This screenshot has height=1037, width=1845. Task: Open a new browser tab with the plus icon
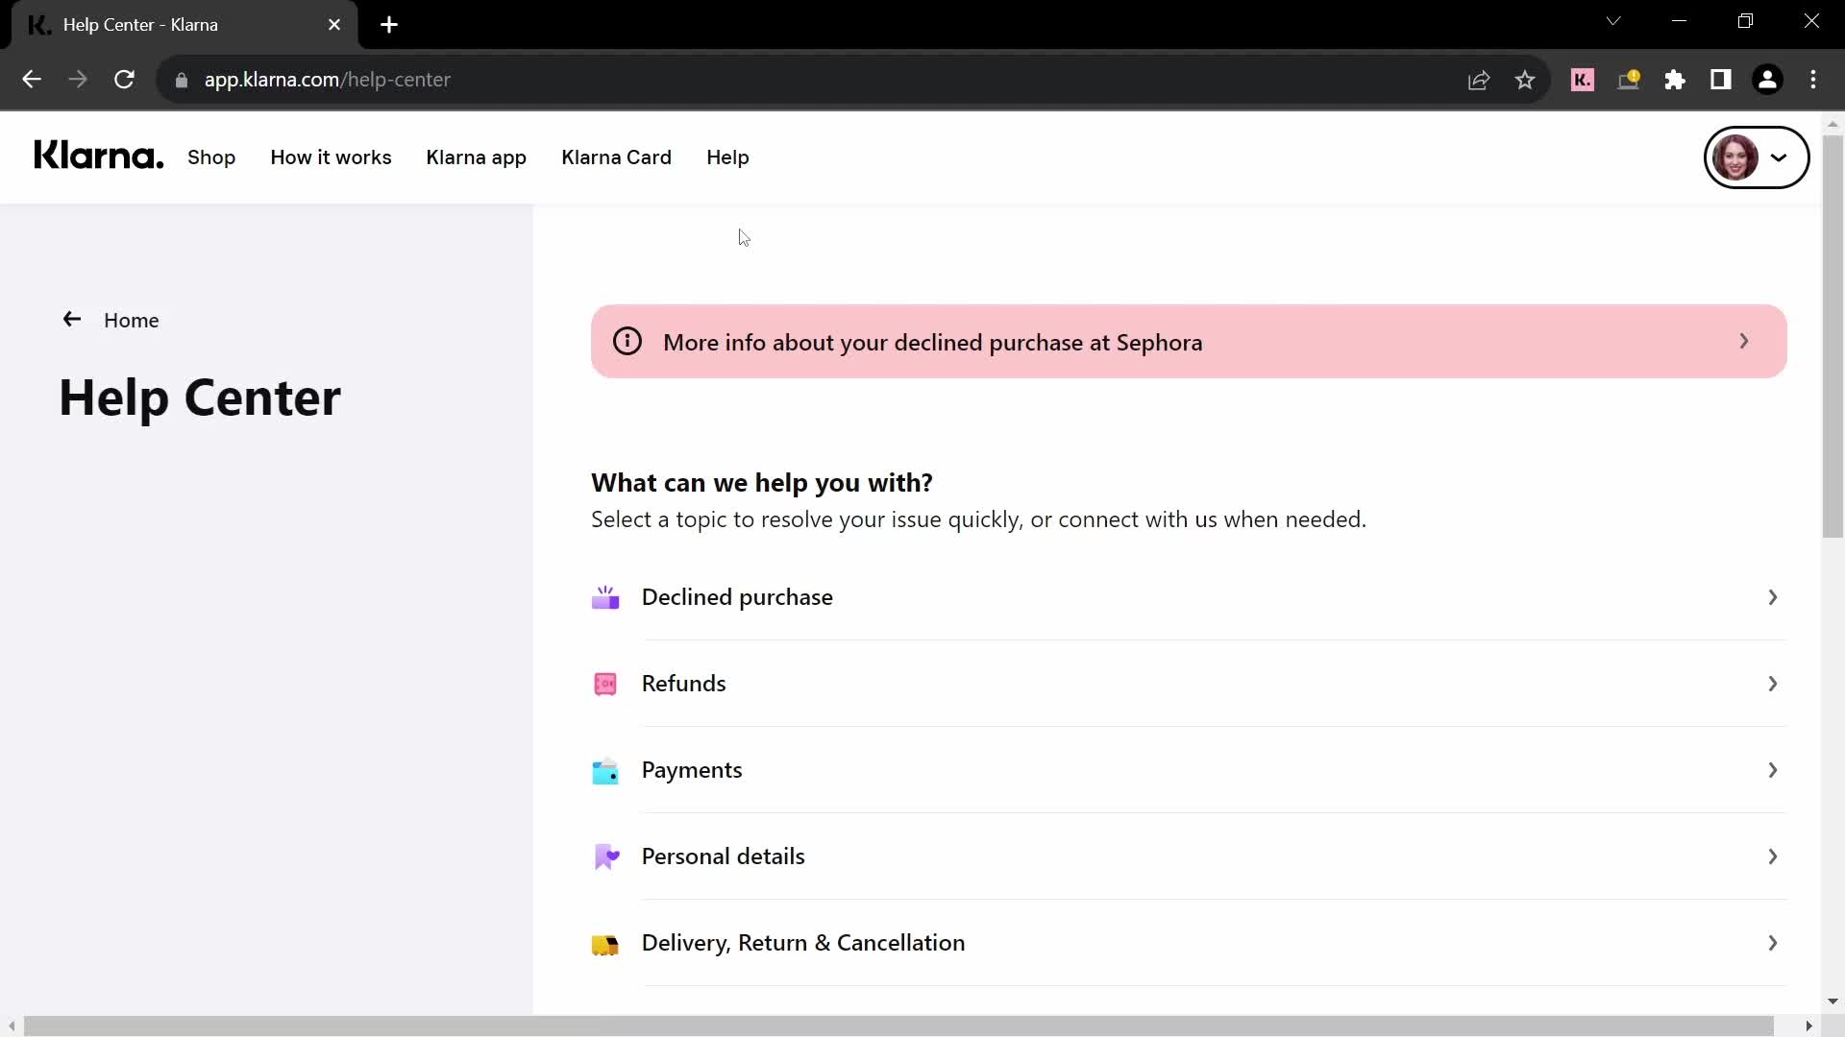389,25
